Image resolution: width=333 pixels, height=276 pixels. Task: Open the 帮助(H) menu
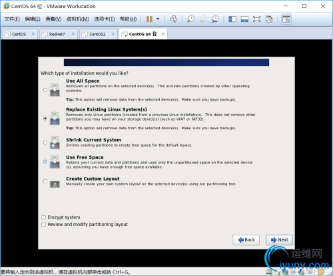click(128, 19)
